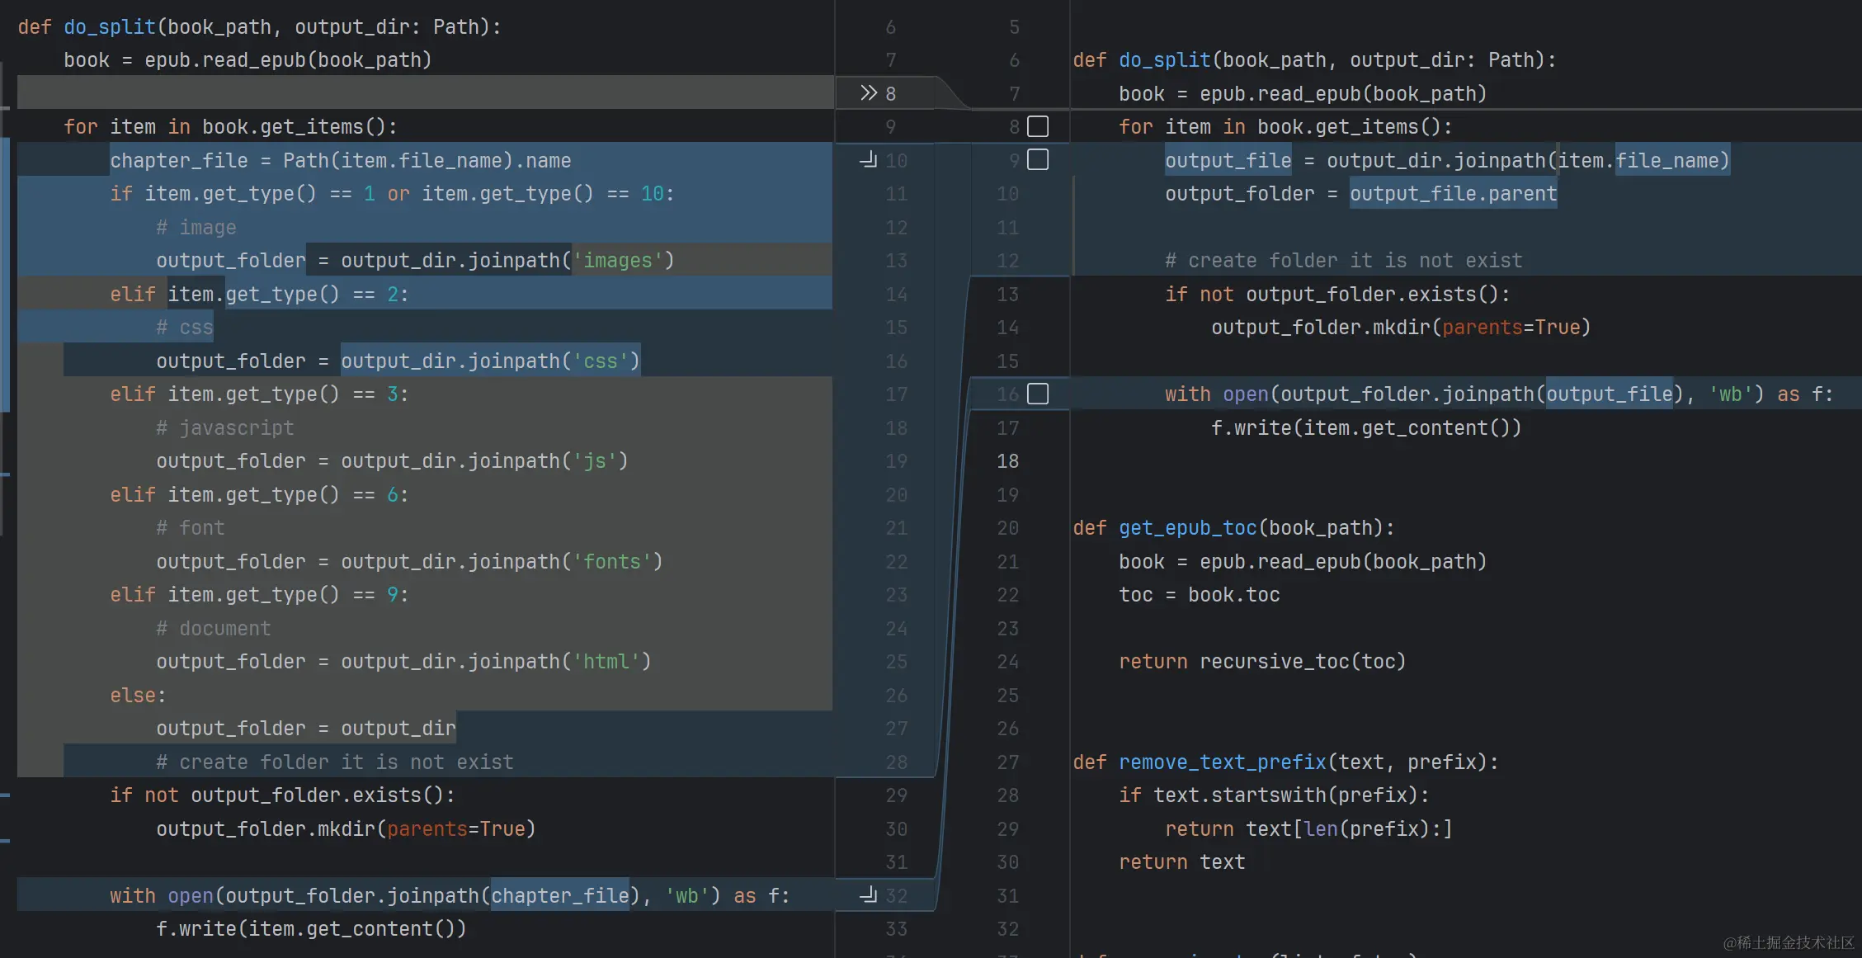Click left gutter line number 17
This screenshot has width=1862, height=958.
point(896,394)
